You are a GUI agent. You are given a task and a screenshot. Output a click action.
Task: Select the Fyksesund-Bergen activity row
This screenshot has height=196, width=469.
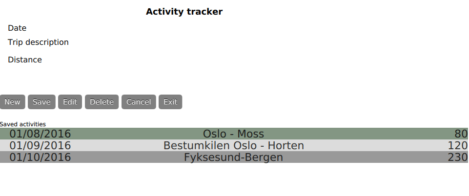(233, 157)
